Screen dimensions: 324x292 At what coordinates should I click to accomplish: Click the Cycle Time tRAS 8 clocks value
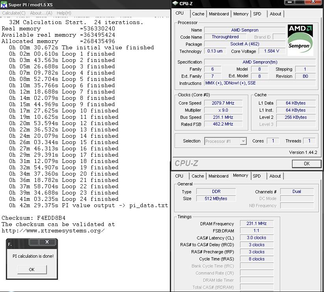click(x=257, y=259)
